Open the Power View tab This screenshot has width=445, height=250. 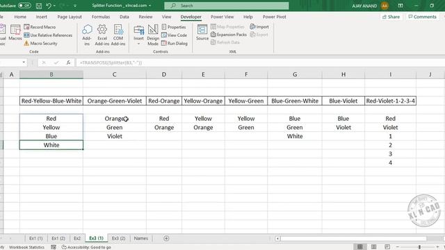coord(222,17)
